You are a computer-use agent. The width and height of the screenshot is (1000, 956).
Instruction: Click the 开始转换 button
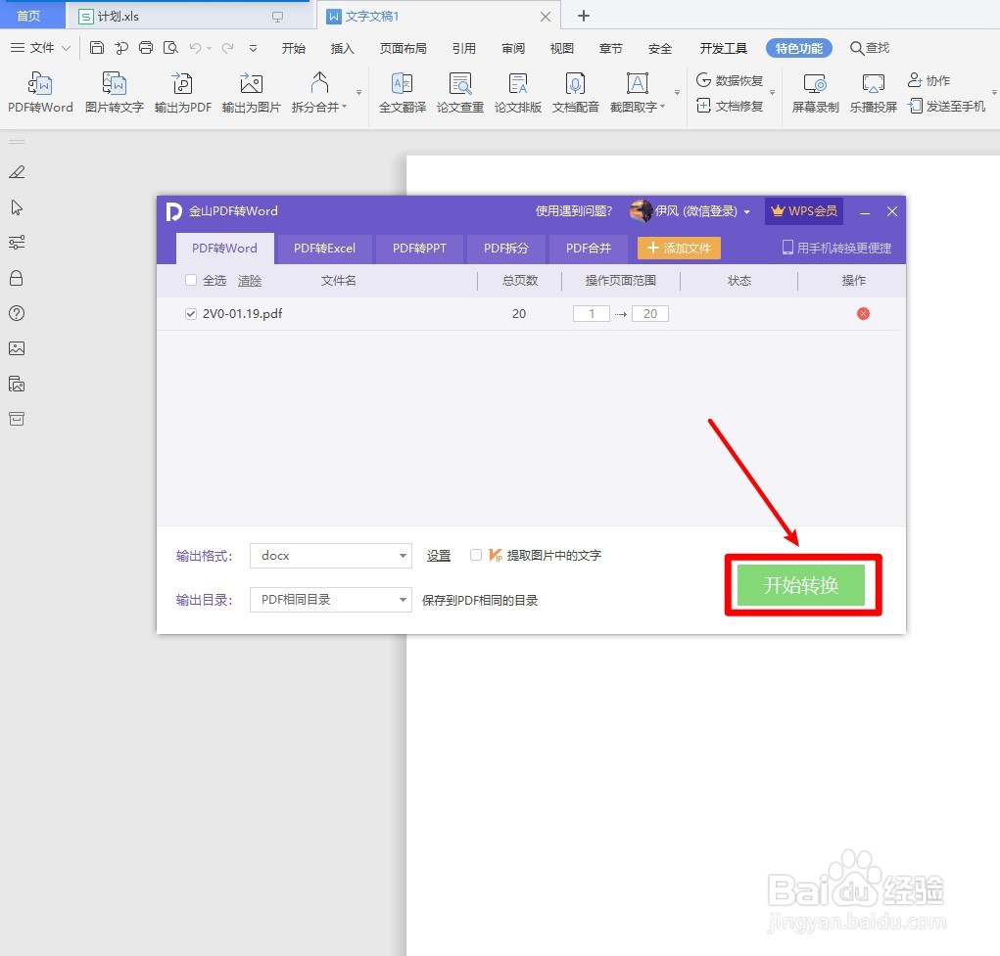(x=801, y=585)
